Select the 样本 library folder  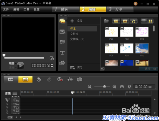pyautogui.click(x=82, y=29)
